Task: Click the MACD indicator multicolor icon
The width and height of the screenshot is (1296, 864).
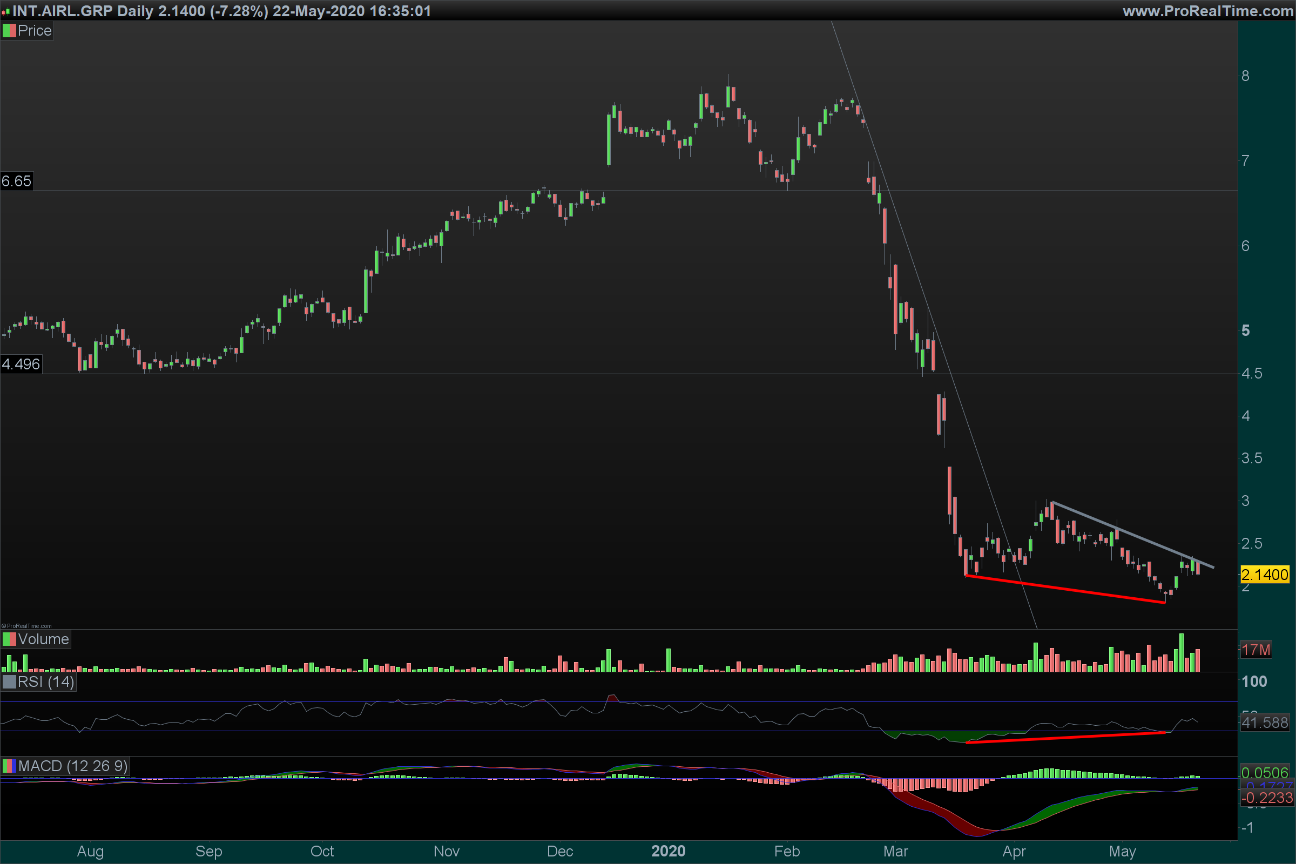Action: (x=9, y=766)
